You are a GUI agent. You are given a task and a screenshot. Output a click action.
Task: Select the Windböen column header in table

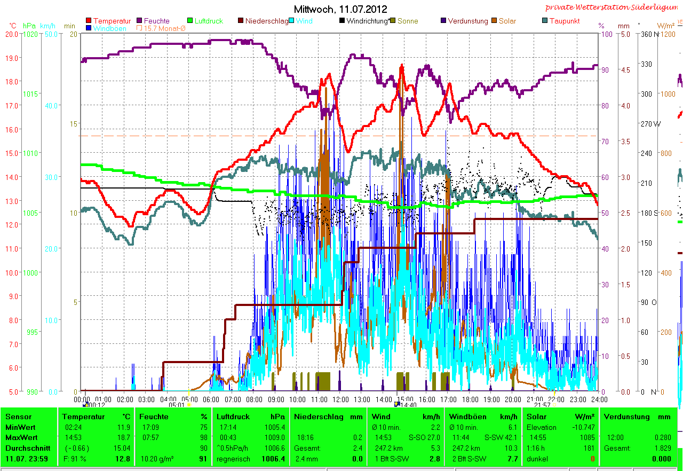coord(467,417)
